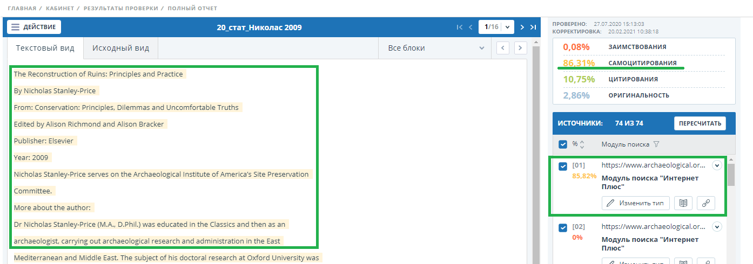Switch to the Исходный вид tab
This screenshot has height=264, width=753.
tap(120, 48)
